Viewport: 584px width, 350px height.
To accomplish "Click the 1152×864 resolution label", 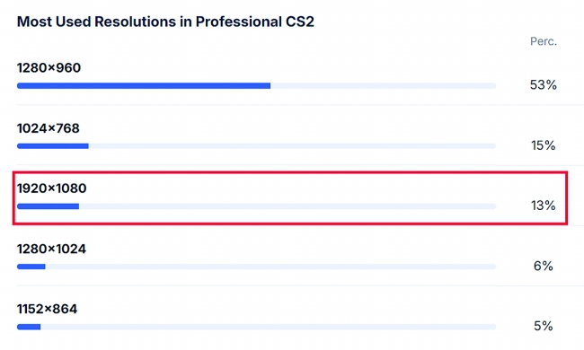I will (47, 309).
